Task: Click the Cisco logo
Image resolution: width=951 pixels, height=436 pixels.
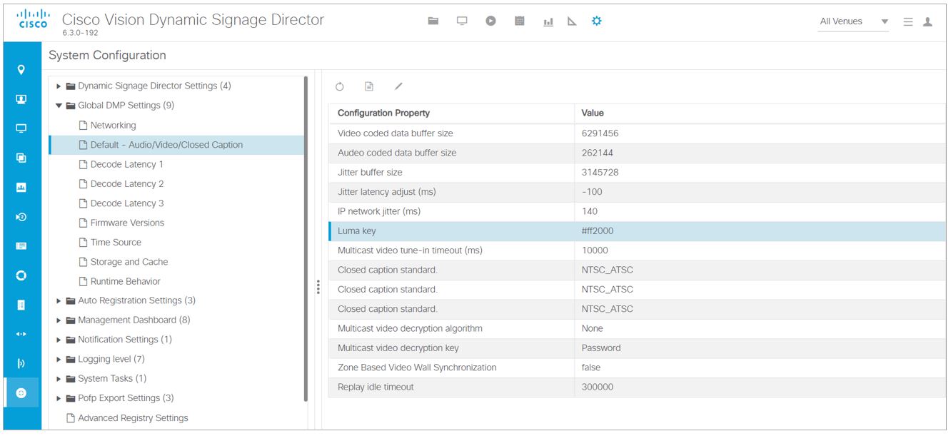Action: pos(32,19)
